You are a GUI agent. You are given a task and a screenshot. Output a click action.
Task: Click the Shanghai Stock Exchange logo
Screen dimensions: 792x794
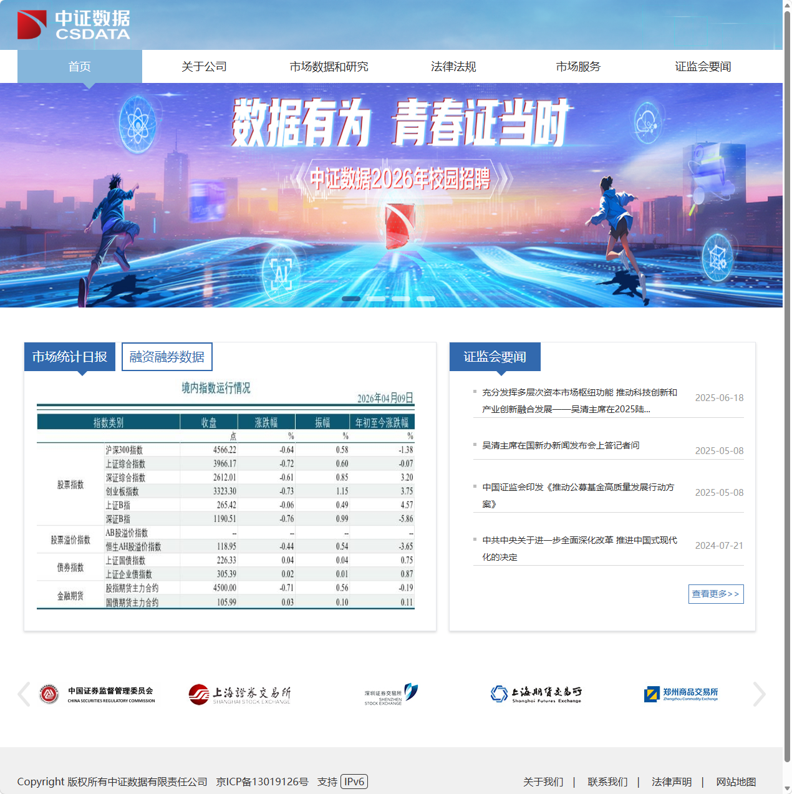point(240,694)
